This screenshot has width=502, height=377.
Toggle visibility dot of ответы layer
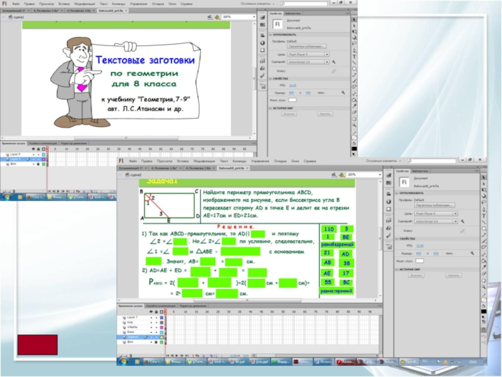[151, 327]
